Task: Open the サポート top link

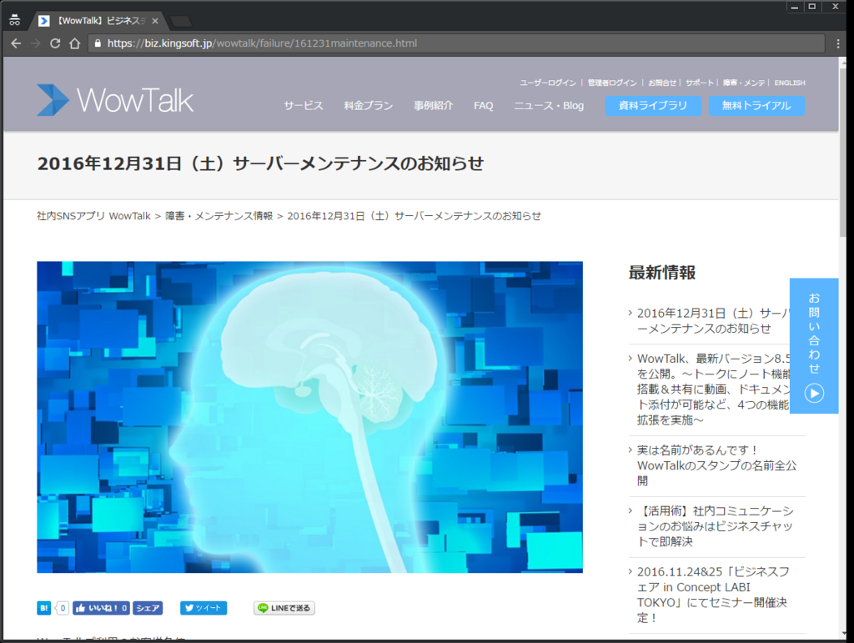Action: [x=700, y=83]
